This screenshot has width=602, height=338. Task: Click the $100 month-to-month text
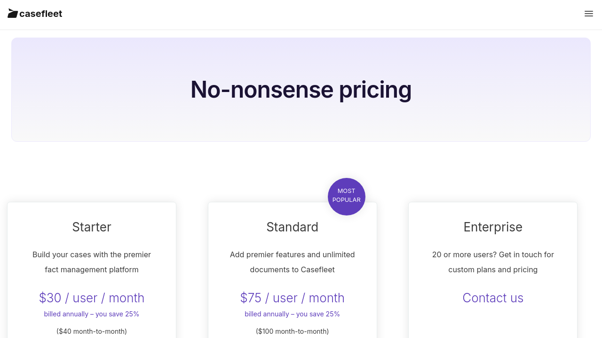tap(292, 331)
